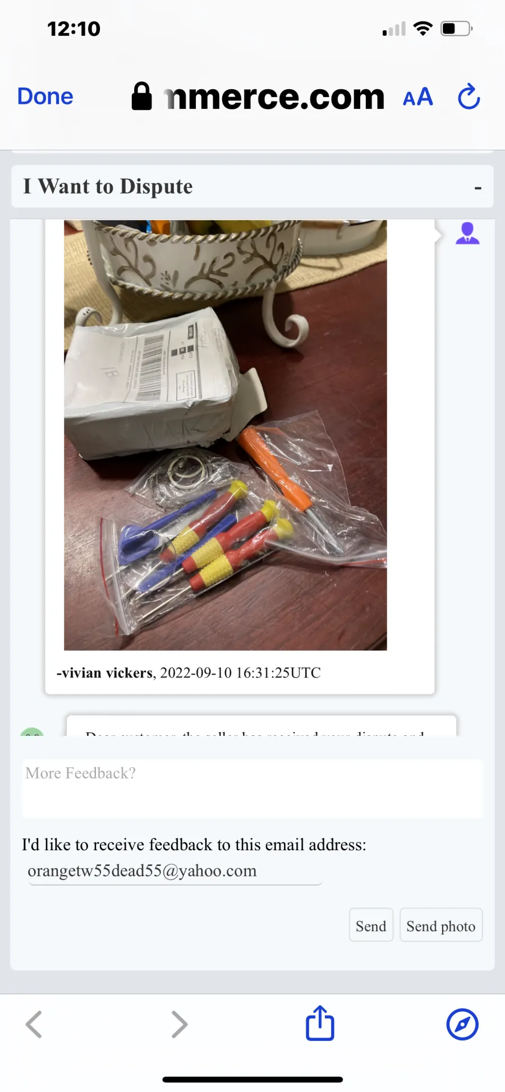
Task: Go forward with the right chevron
Action: [x=179, y=1025]
